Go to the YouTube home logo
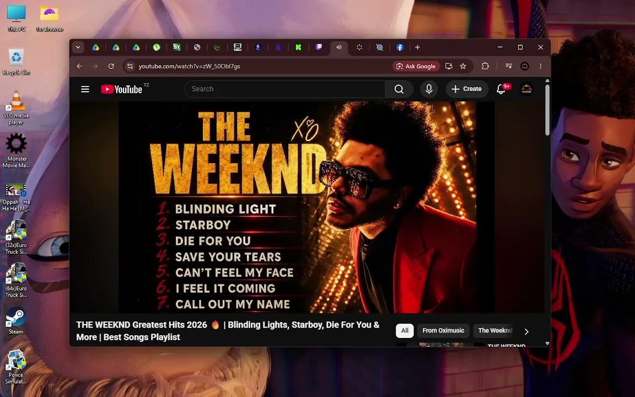 [x=121, y=89]
